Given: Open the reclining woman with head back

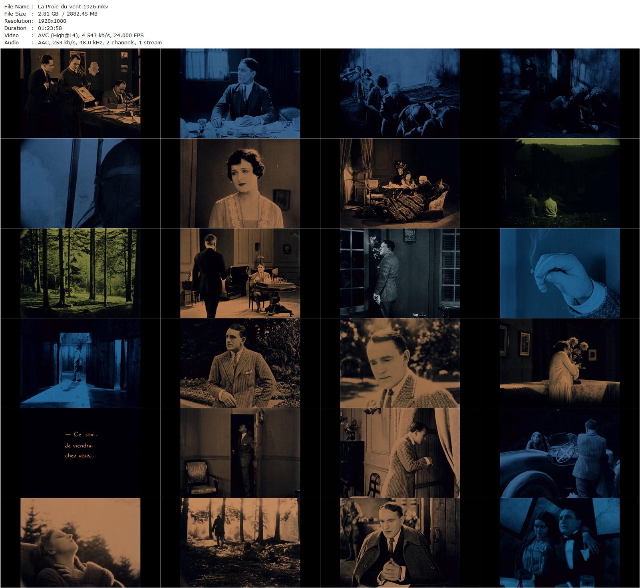Looking at the screenshot, I should [80, 543].
